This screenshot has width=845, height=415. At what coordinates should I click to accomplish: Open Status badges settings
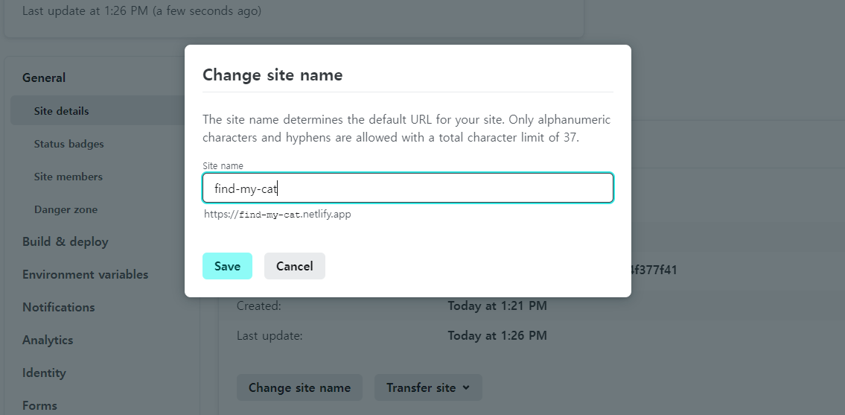tap(69, 144)
